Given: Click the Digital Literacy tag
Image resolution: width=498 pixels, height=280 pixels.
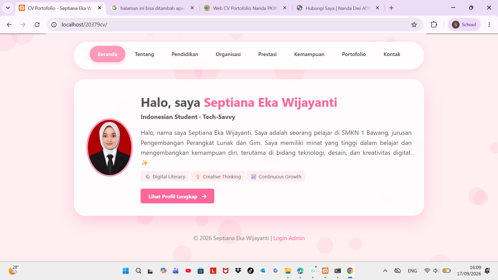Looking at the screenshot, I should click(x=165, y=177).
